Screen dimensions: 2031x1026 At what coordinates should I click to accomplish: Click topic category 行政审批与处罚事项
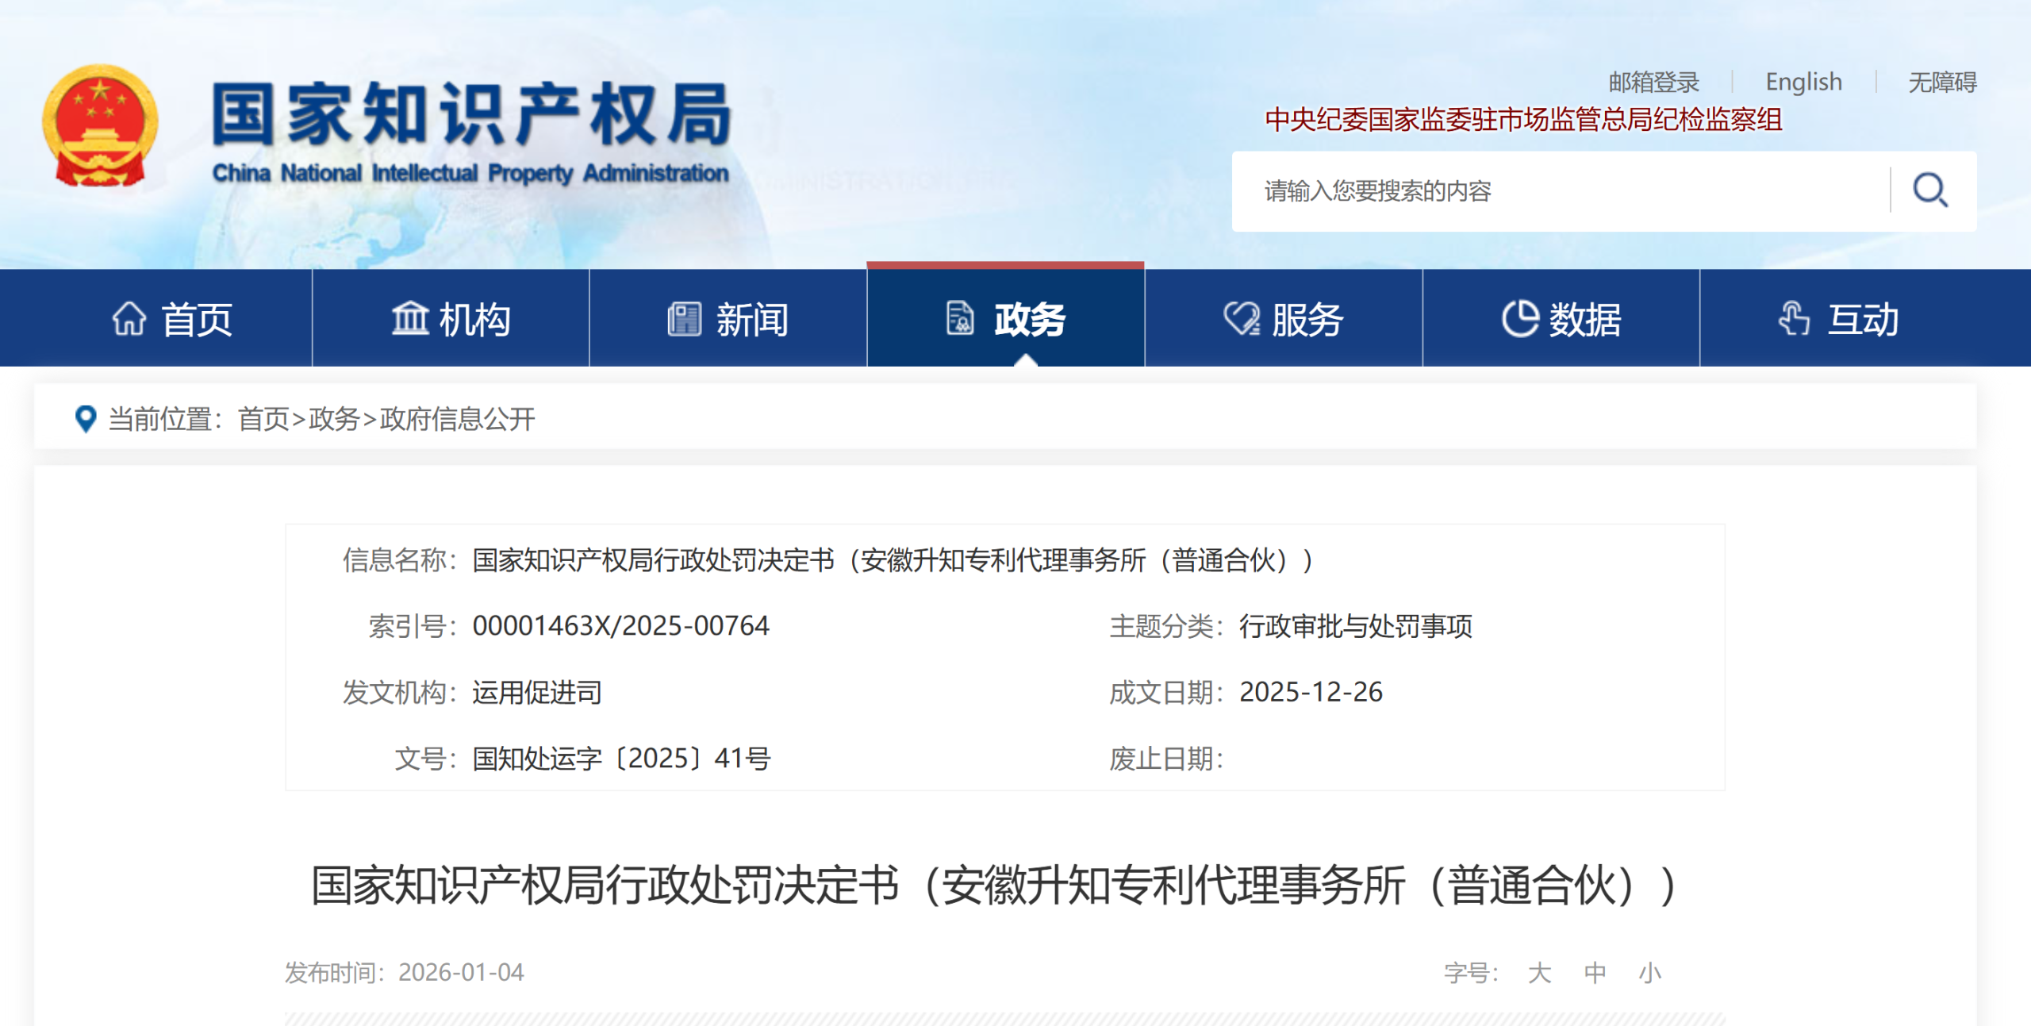(1356, 626)
